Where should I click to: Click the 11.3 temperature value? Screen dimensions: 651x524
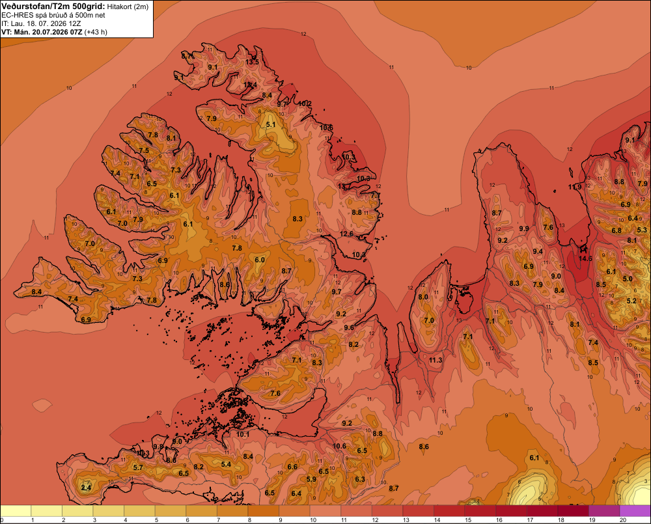click(436, 361)
